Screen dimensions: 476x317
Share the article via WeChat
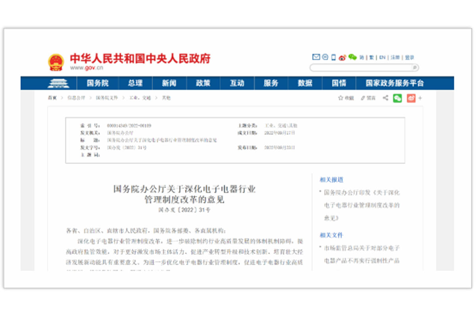[397, 98]
